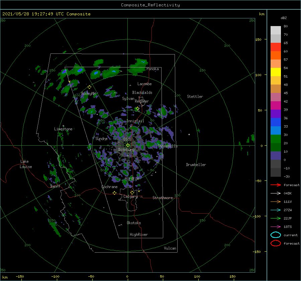Click the green 22JP arrow icon
Viewport: 301px width, 281px height.
pos(276,218)
